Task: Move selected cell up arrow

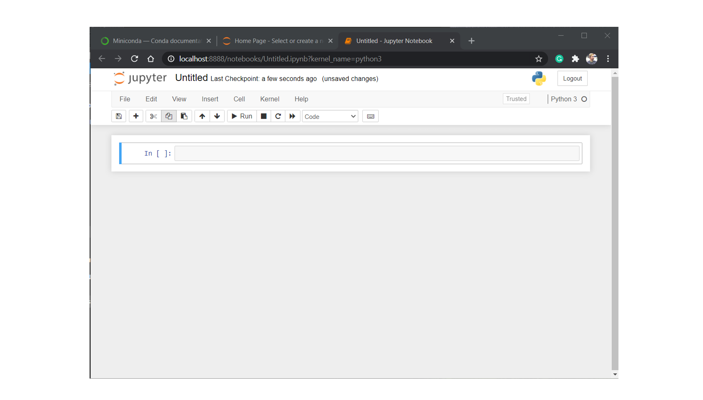Action: [202, 116]
